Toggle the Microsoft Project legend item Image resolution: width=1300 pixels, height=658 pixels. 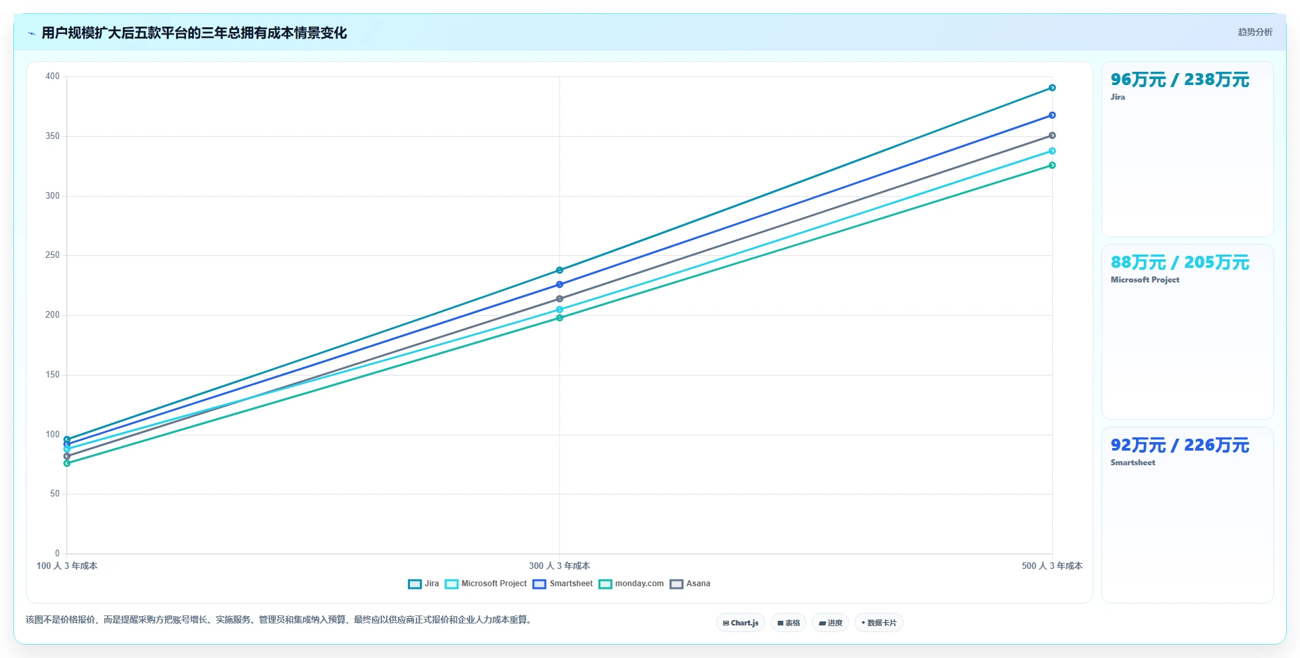tap(486, 584)
